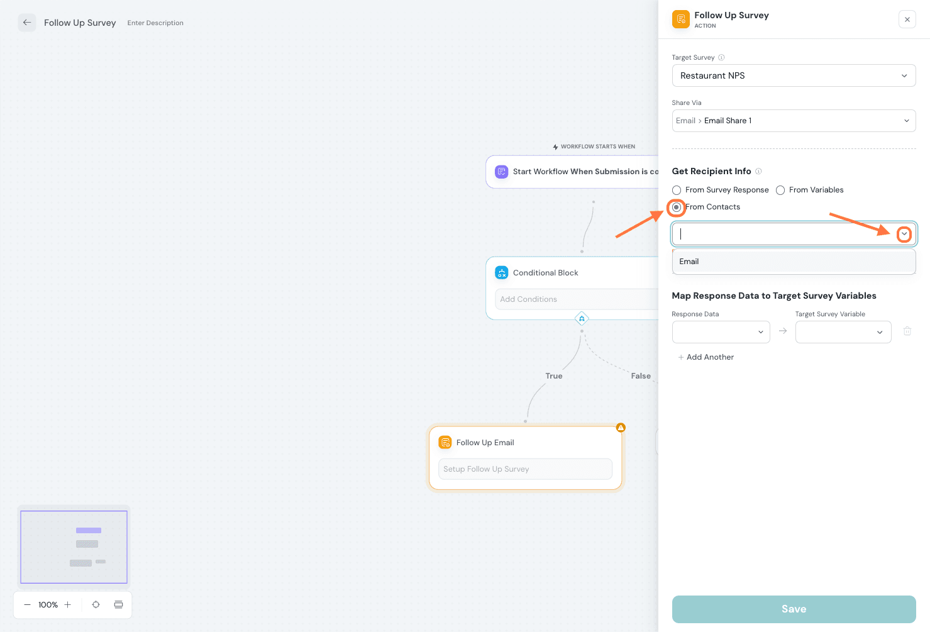Image resolution: width=930 pixels, height=632 pixels.
Task: Click the Target Survey info icon
Action: [721, 58]
